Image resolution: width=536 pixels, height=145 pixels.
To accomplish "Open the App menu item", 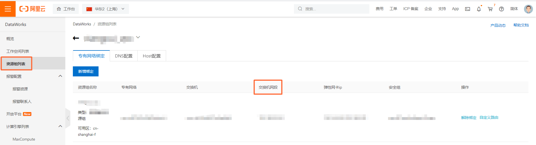I will [455, 9].
